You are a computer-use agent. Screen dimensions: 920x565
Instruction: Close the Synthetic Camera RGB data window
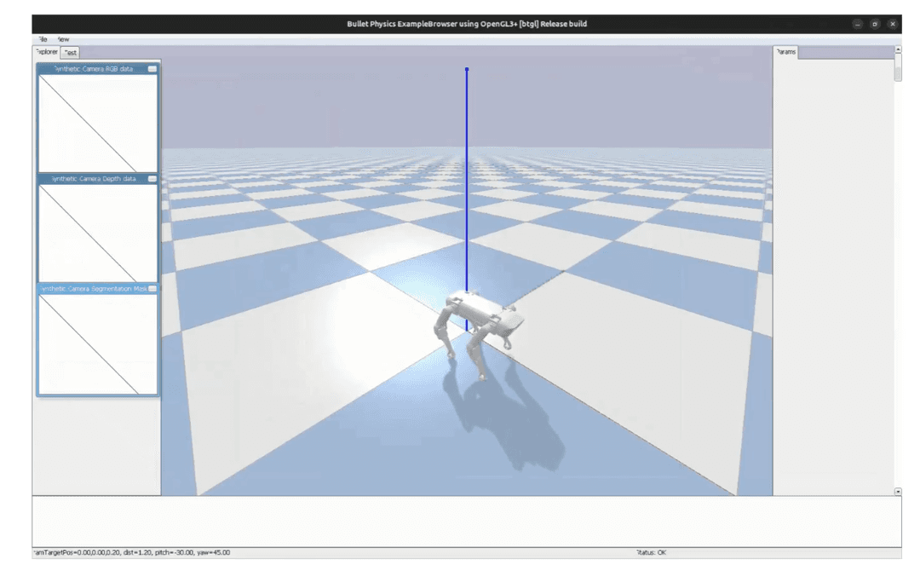[152, 69]
